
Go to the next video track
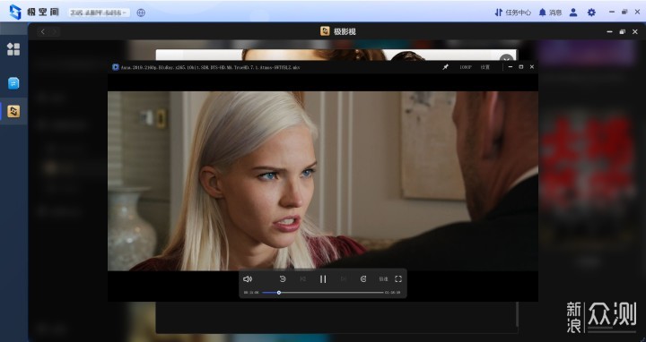(x=343, y=278)
